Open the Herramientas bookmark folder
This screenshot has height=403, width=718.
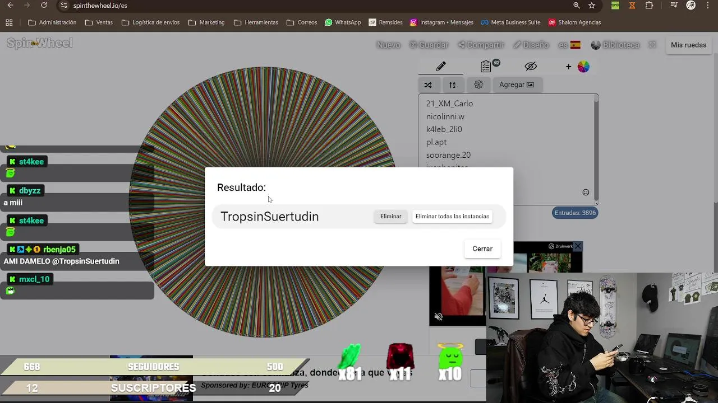point(256,22)
